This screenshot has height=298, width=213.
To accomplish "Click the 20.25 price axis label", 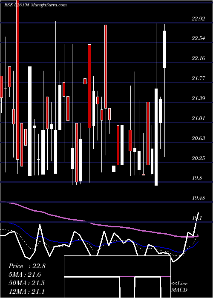I will tap(199, 158).
